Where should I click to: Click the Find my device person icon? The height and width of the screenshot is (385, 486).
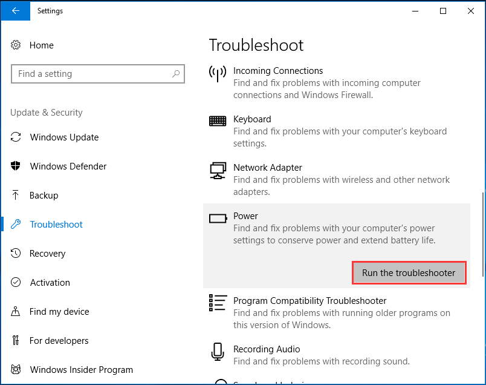[x=16, y=311]
